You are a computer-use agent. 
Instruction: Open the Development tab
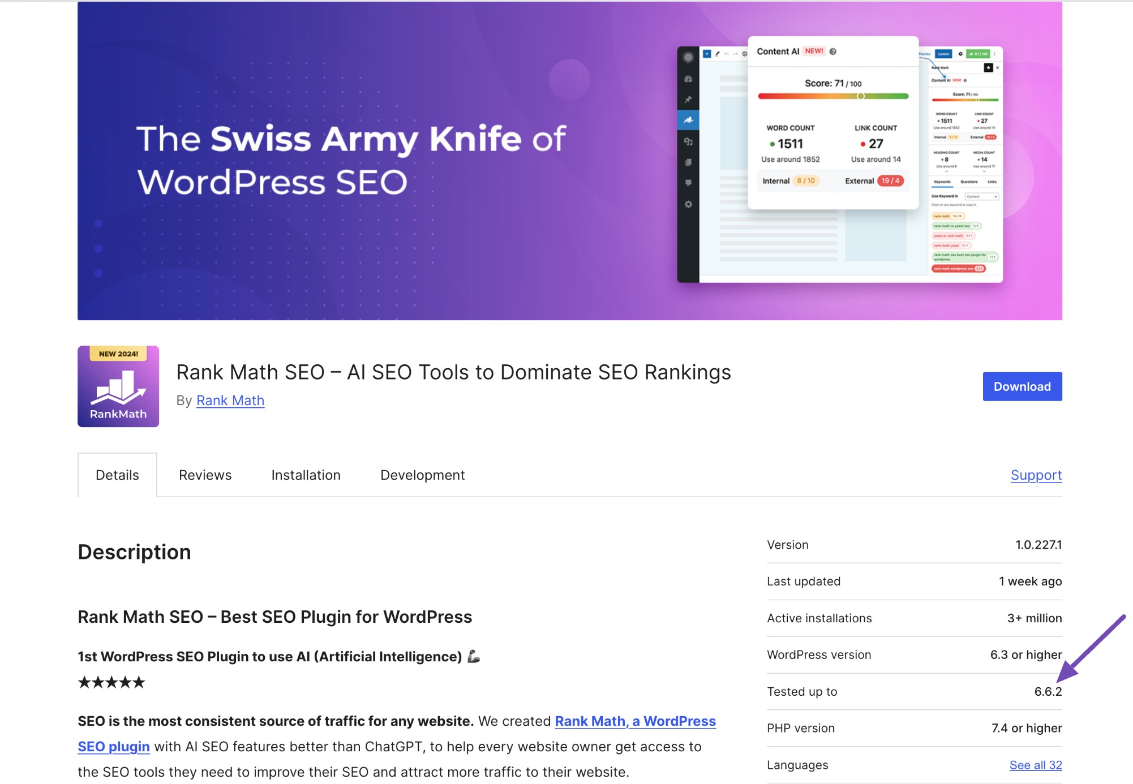pos(423,475)
